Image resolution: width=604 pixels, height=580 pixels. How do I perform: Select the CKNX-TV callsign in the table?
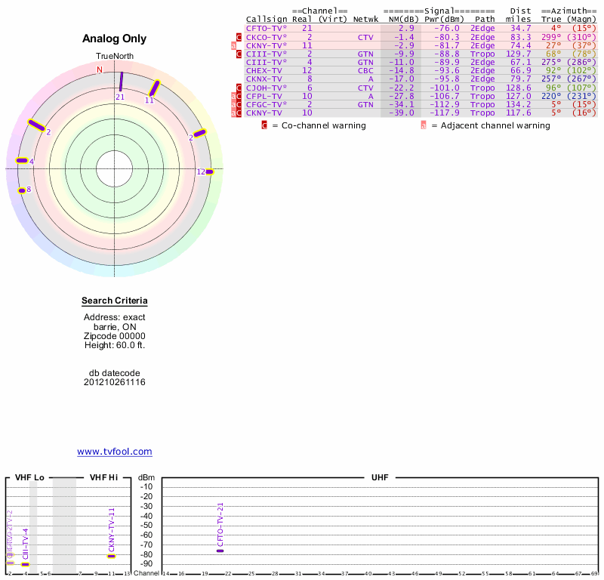click(x=263, y=79)
